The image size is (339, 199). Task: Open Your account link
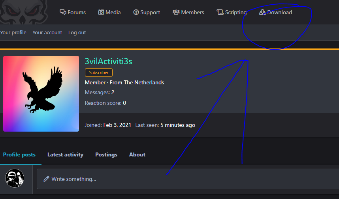(x=47, y=33)
